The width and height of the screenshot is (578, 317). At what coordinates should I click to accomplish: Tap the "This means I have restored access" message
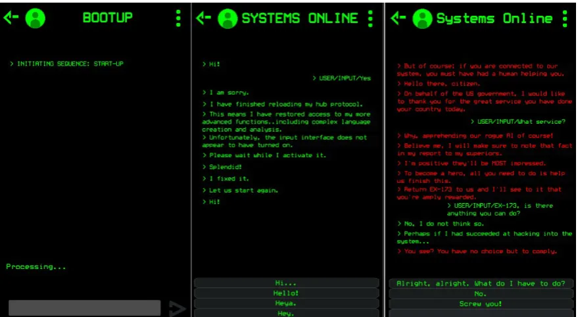point(287,122)
